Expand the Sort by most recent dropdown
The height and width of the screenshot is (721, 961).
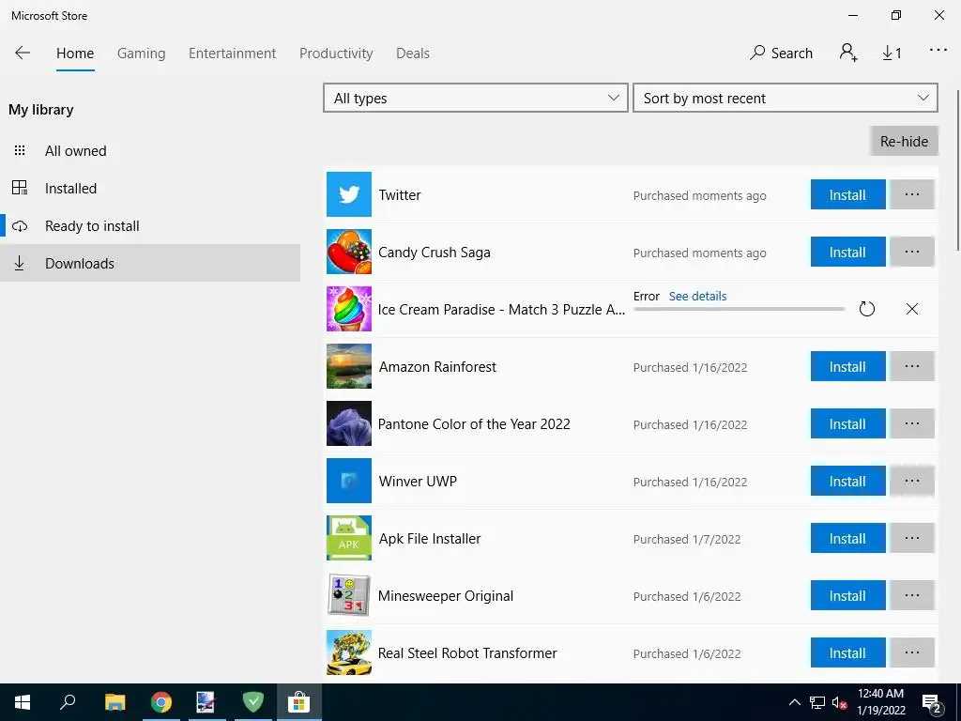tap(786, 98)
